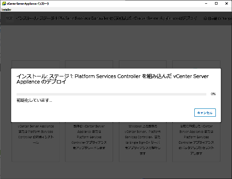
Task: Minimize the installer window
Action: coord(206,3)
